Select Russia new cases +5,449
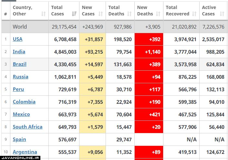 [x=95, y=77]
